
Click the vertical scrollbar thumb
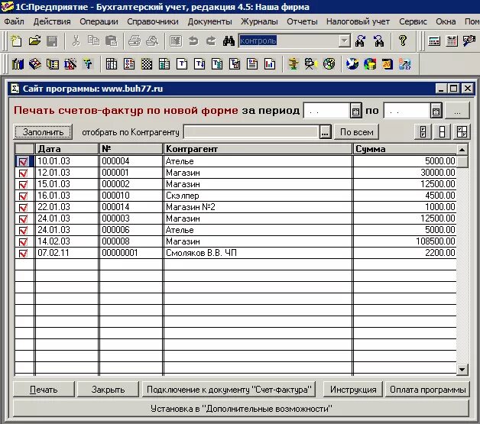point(462,161)
